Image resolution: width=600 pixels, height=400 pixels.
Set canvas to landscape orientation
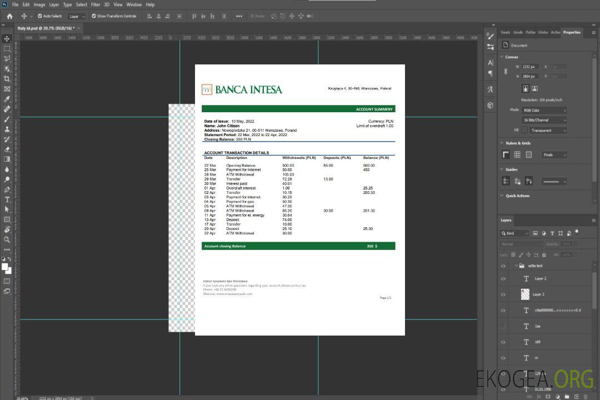coord(534,88)
